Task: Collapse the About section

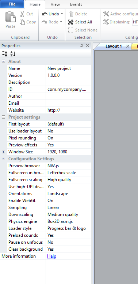Action: (x=3, y=61)
